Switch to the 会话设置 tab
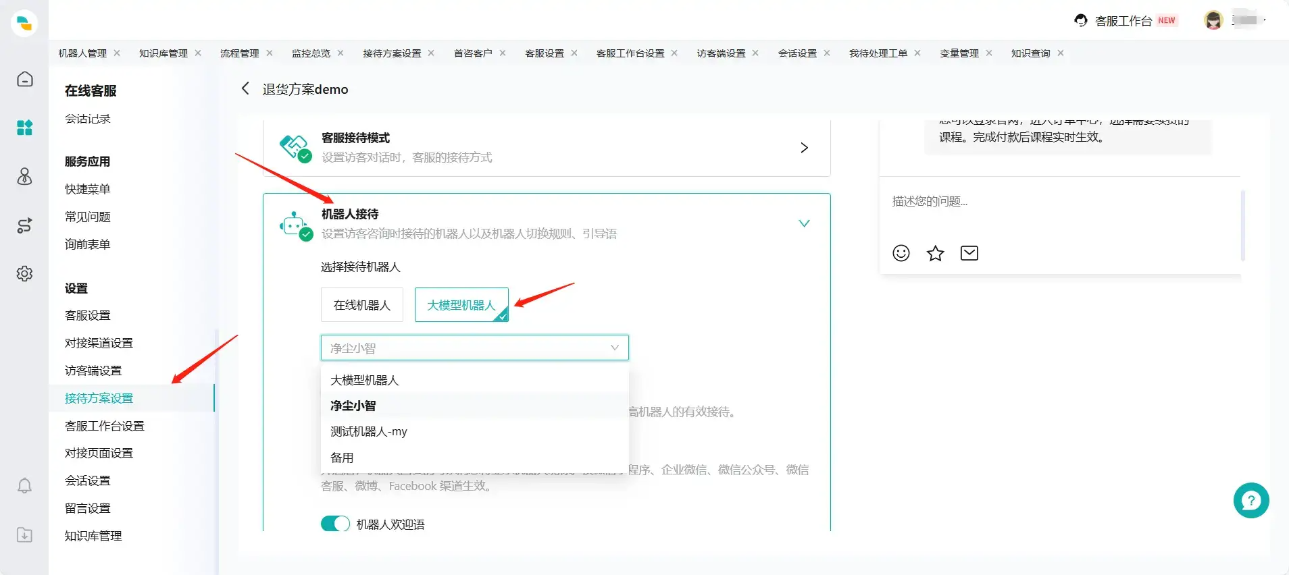This screenshot has height=575, width=1289. click(798, 53)
